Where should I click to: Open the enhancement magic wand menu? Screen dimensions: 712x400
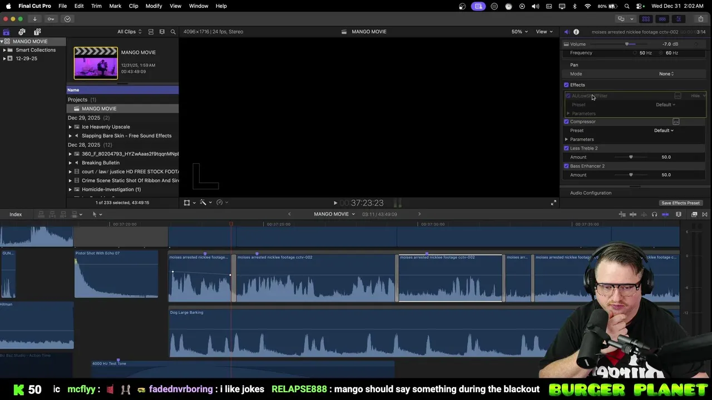205,203
